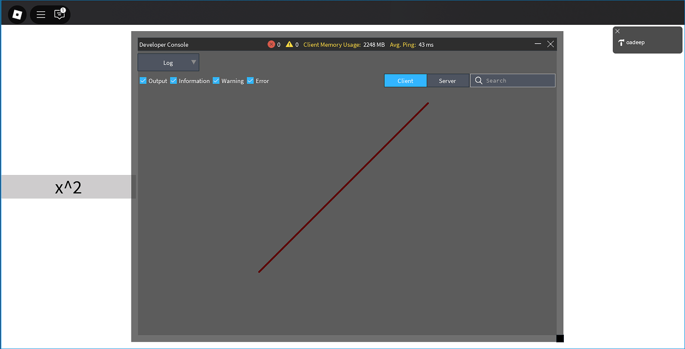Viewport: 685px width, 349px height.
Task: Open the Log view dropdown
Action: click(x=168, y=62)
